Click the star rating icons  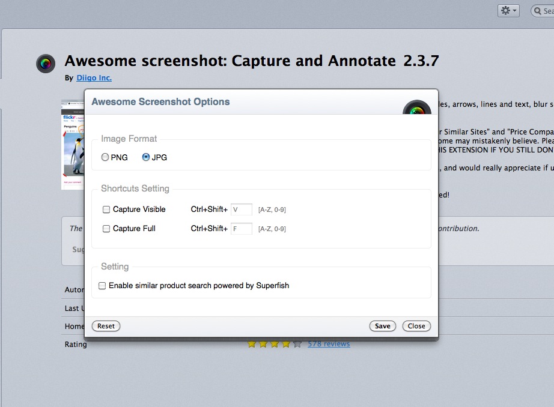(x=275, y=344)
